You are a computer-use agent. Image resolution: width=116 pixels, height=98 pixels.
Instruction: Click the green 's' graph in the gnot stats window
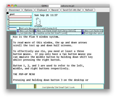click(20, 24)
